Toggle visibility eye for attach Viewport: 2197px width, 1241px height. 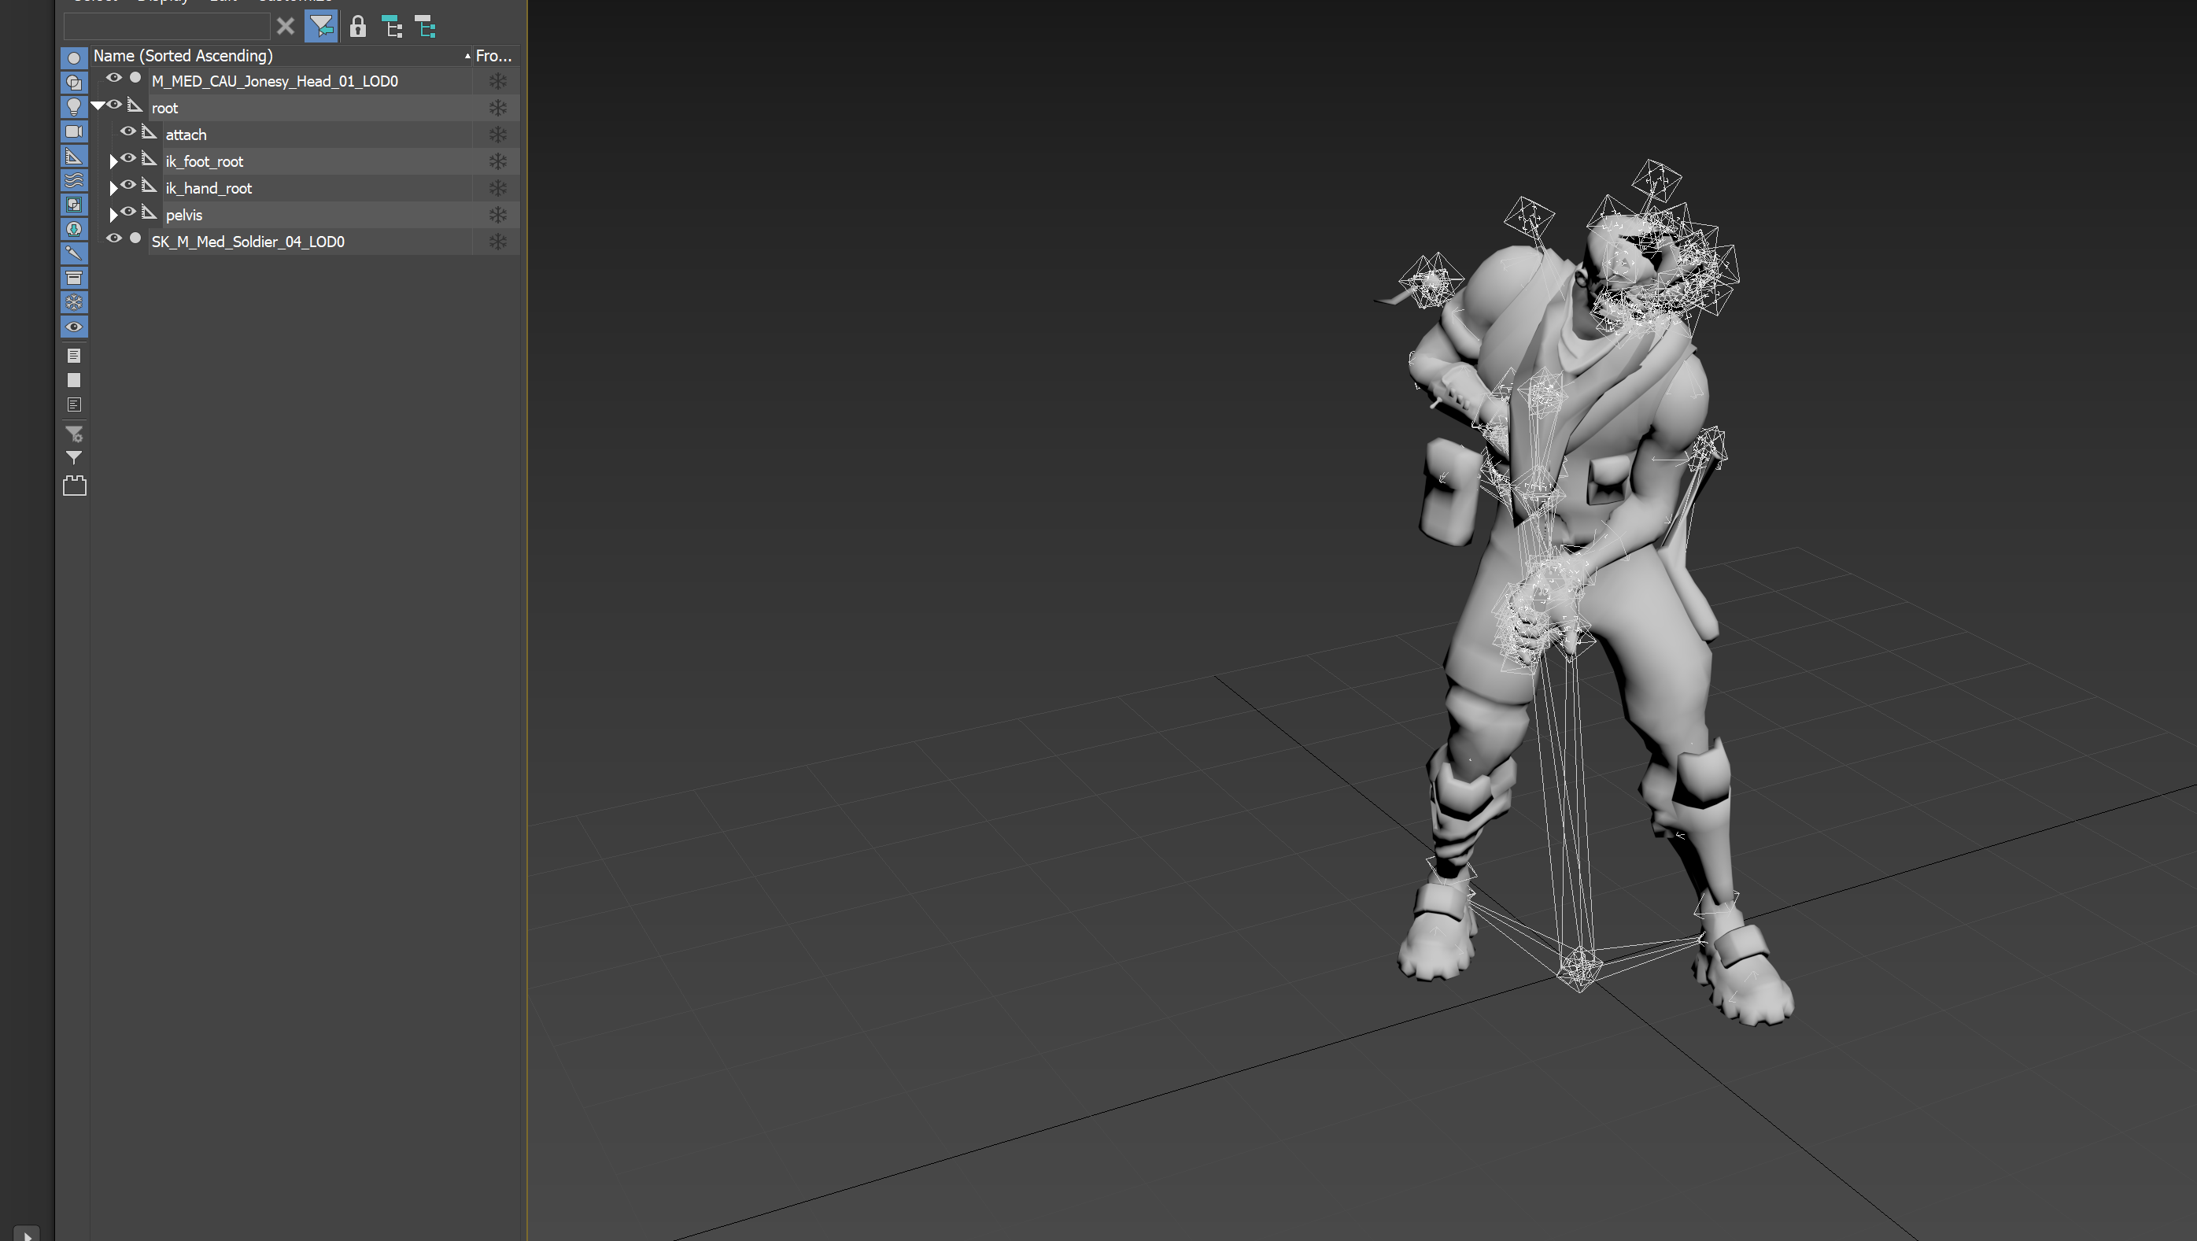click(128, 131)
